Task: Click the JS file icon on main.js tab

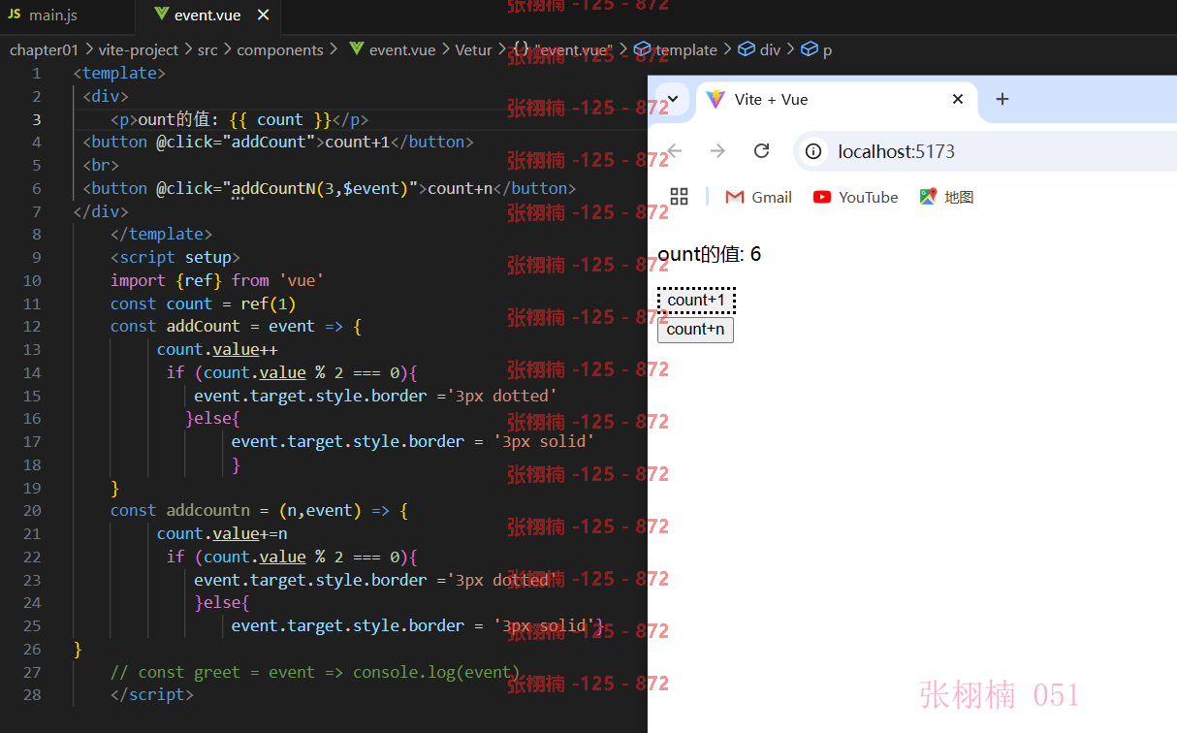Action: click(x=15, y=16)
